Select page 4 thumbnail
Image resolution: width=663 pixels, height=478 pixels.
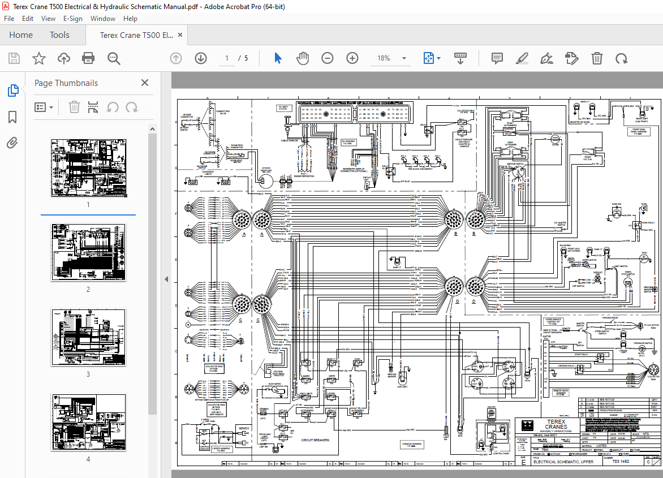point(88,422)
